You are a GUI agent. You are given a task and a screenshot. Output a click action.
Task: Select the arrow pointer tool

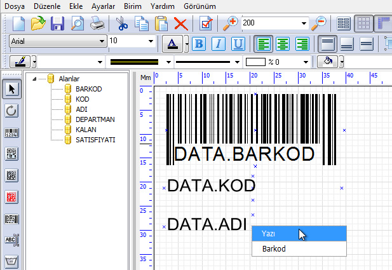pos(11,89)
